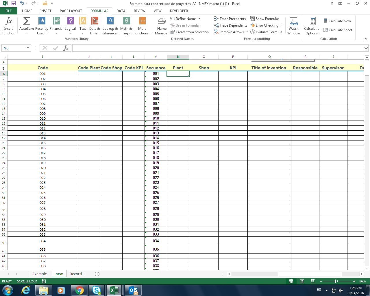Viewport: 370px width, 296px height.
Task: Open the Undo history dropdown arrow
Action: point(27,3)
